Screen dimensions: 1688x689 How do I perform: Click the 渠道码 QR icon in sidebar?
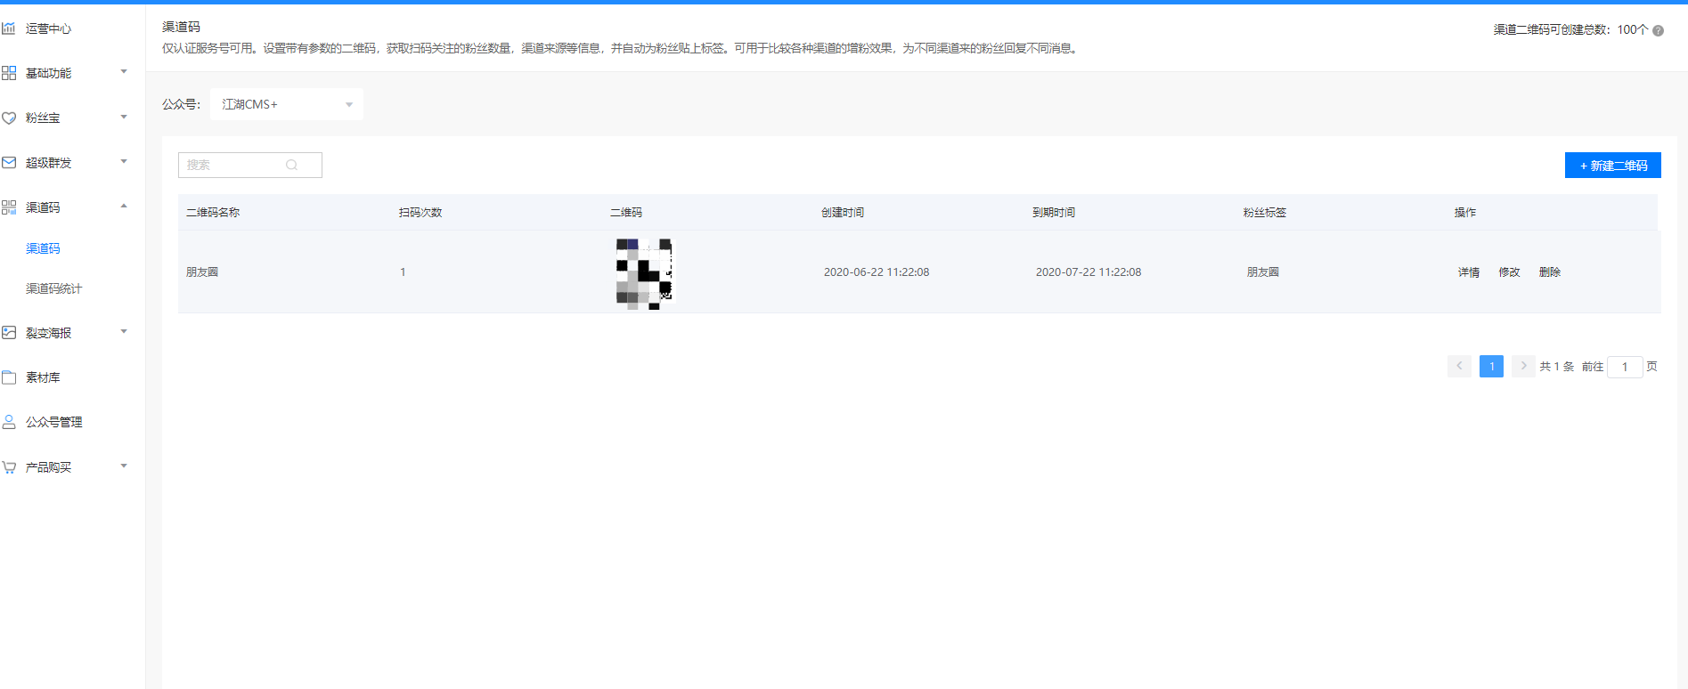pyautogui.click(x=9, y=207)
